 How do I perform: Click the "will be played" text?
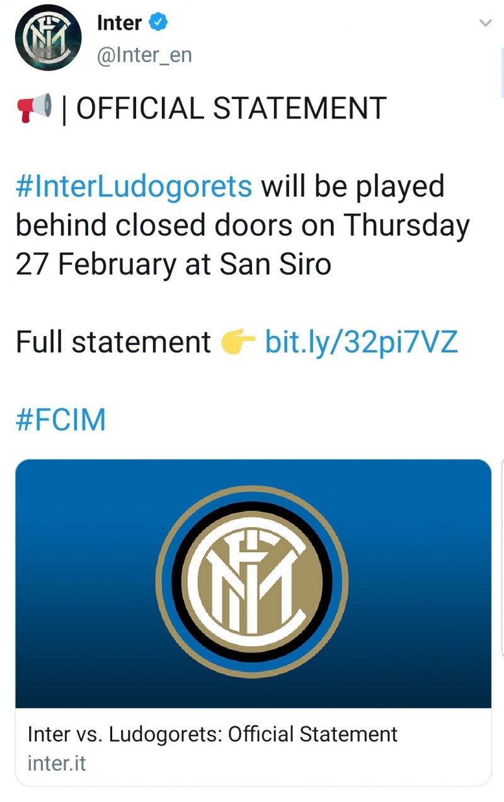click(353, 187)
